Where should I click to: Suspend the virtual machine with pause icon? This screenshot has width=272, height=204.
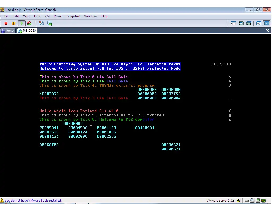14,23
